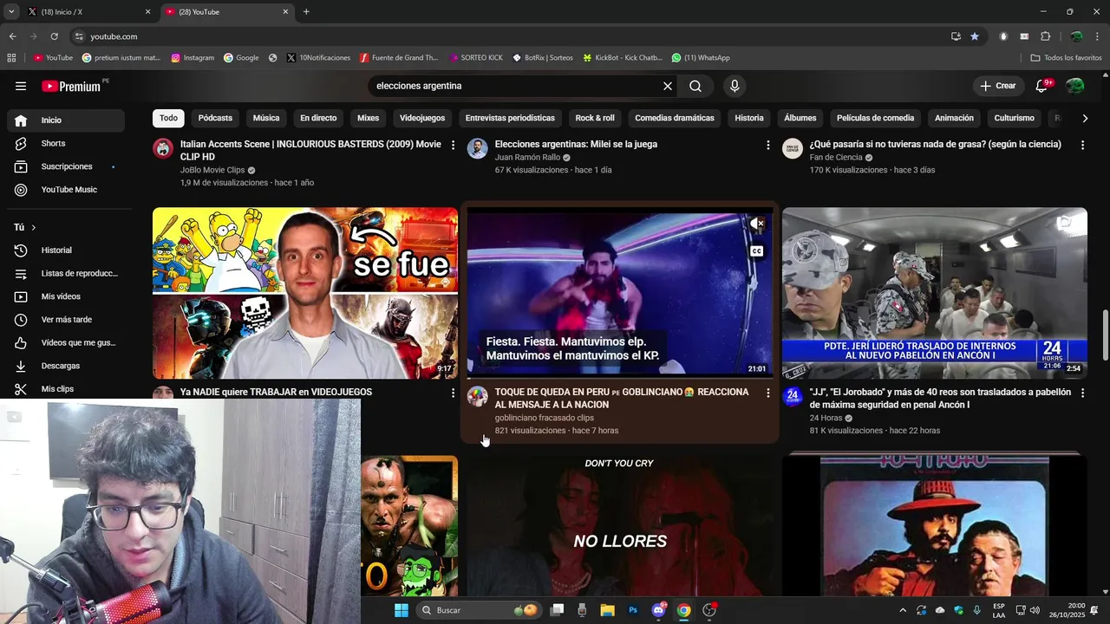This screenshot has height=624, width=1110.
Task: Open File Explorer from the taskbar
Action: (607, 610)
